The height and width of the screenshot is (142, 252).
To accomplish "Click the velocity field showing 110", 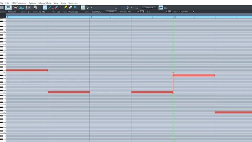I will (x=58, y=12).
